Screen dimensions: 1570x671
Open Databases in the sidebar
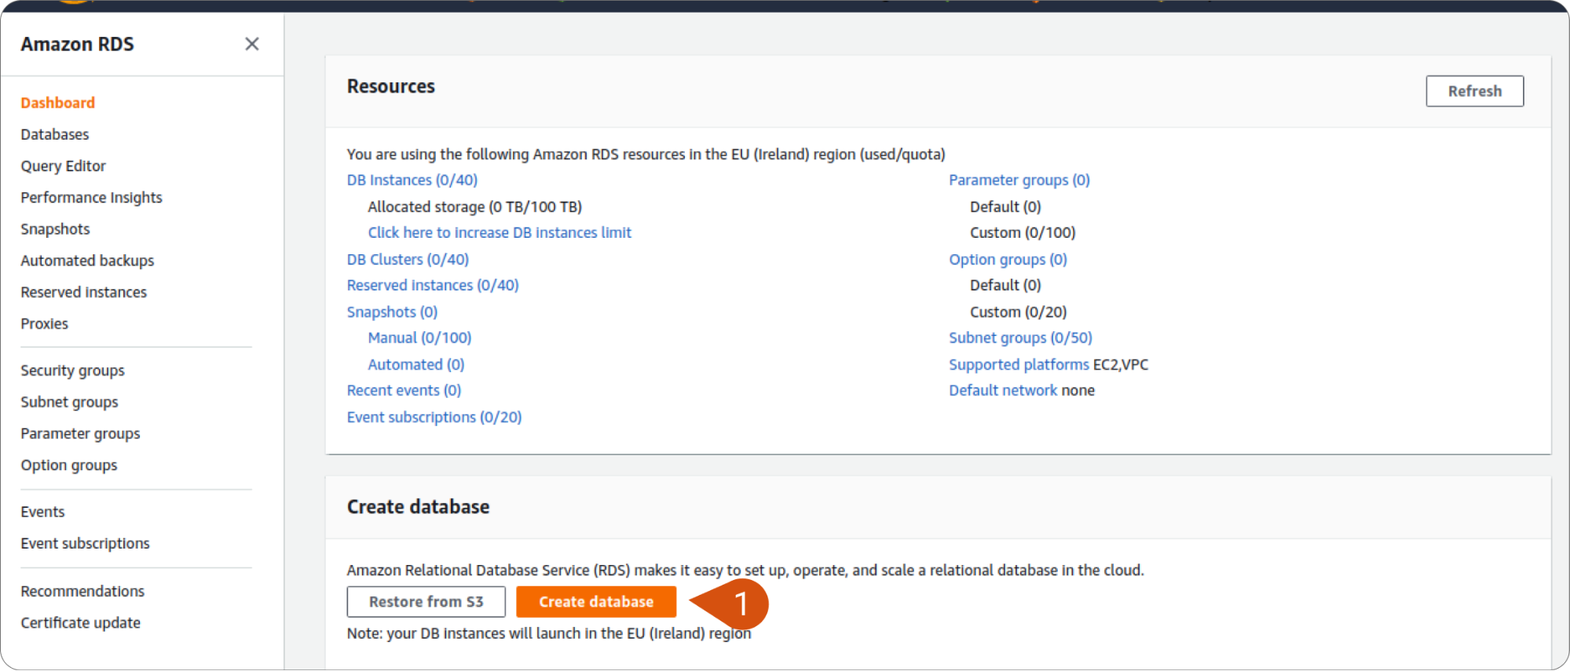(x=55, y=134)
